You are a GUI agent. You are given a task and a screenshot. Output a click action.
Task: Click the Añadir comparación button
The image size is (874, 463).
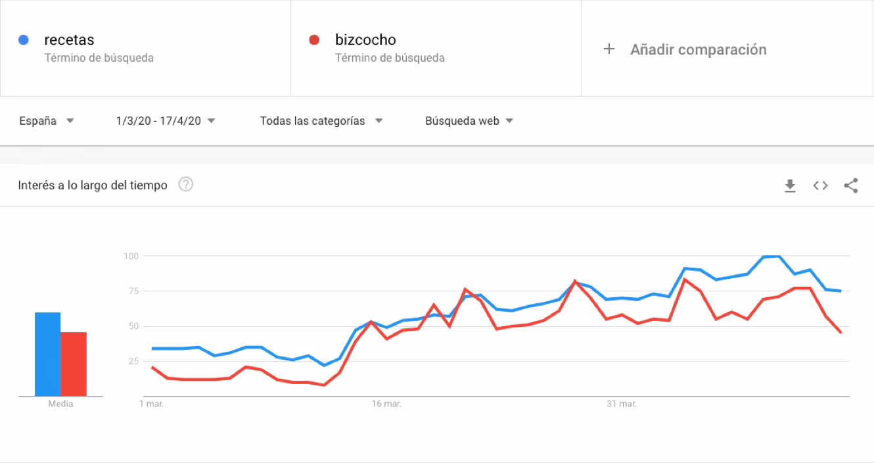click(698, 49)
